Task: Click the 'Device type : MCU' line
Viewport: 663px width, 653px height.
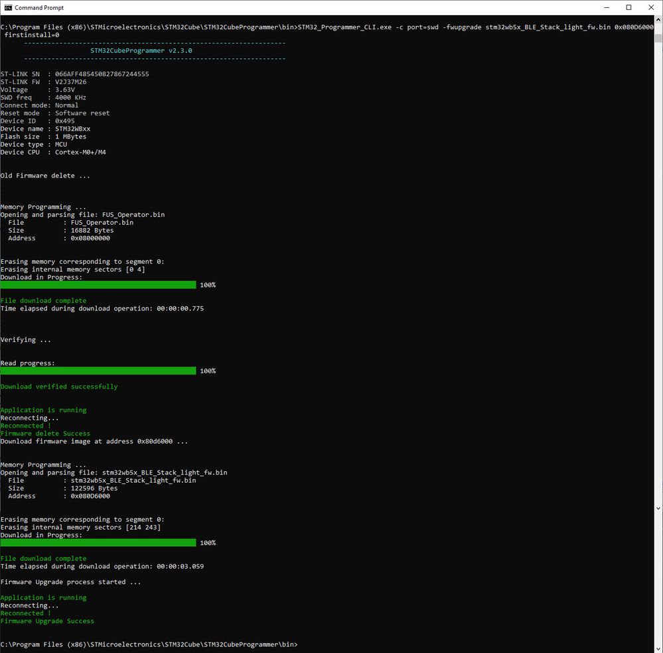Action: [34, 145]
